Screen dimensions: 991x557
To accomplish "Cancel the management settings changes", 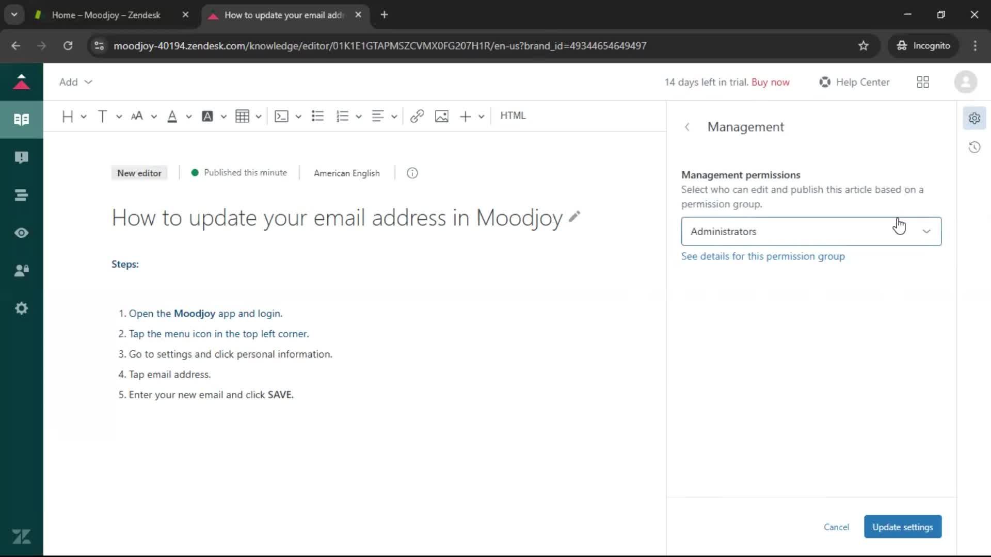I will (x=836, y=527).
